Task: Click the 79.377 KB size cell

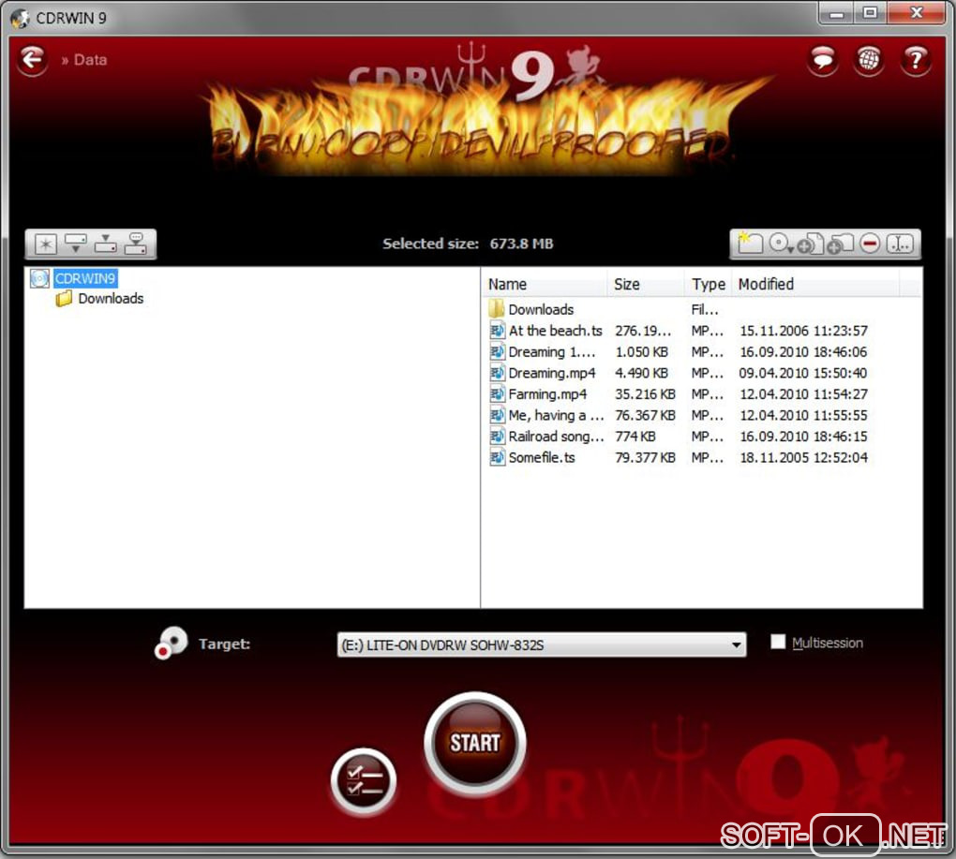Action: (645, 457)
